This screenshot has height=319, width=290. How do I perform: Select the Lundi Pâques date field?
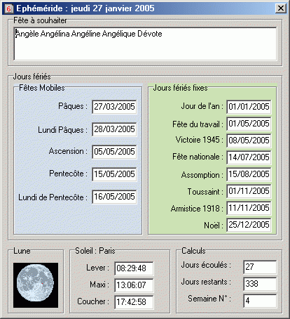pyautogui.click(x=114, y=129)
